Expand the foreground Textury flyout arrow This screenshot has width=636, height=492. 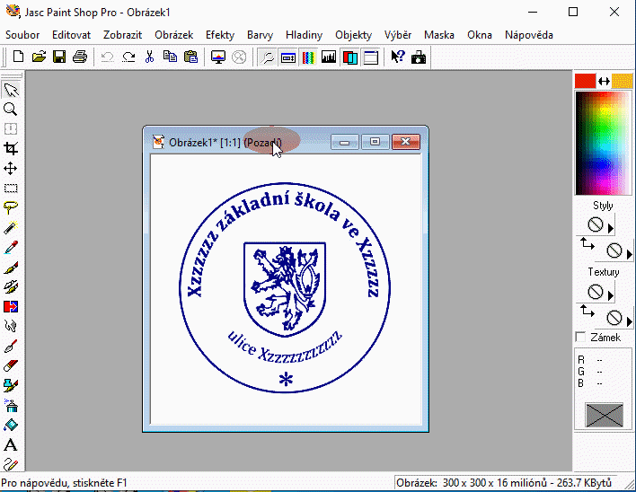point(611,294)
